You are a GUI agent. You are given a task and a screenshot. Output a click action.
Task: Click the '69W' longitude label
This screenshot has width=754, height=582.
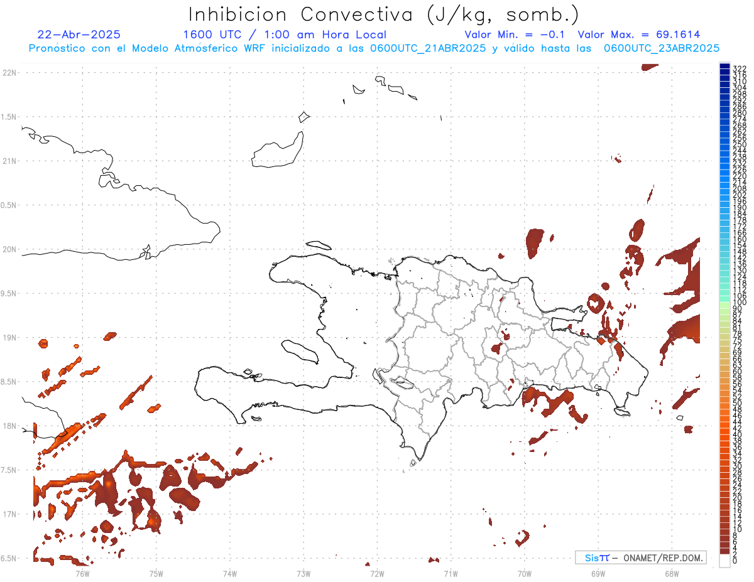tap(598, 573)
